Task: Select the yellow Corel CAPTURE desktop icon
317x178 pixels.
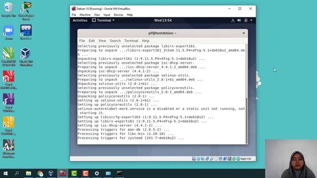Action: [8, 126]
